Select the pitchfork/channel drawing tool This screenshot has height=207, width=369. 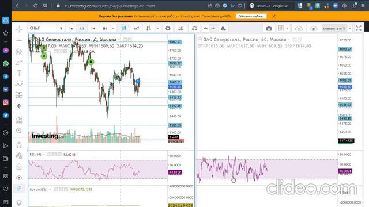click(19, 51)
